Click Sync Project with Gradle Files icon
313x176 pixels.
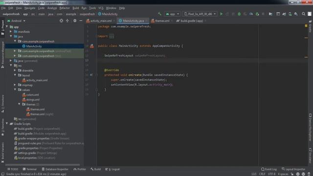284,14
